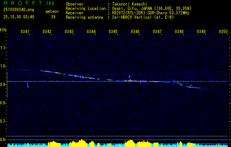Click the kHz axis unit label
Viewport: 231px width, 147px height.
(x=3, y=30)
